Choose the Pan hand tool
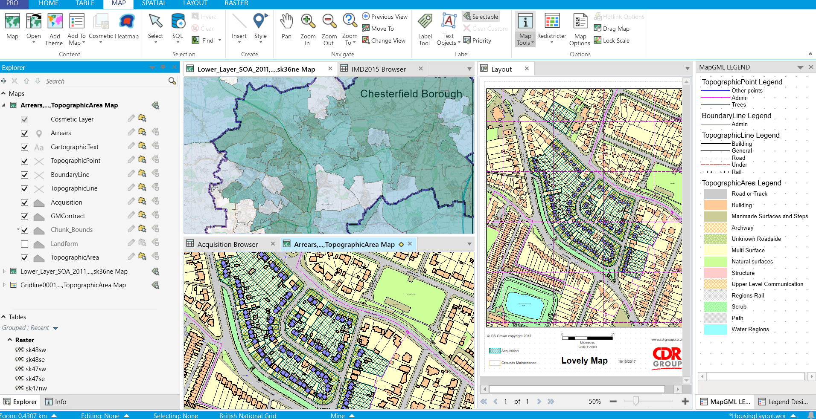The width and height of the screenshot is (816, 419). pyautogui.click(x=286, y=26)
